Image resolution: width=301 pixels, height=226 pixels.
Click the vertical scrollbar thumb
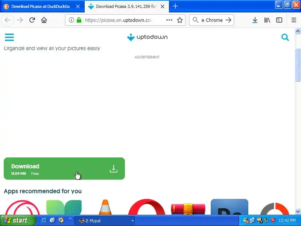coord(298,65)
